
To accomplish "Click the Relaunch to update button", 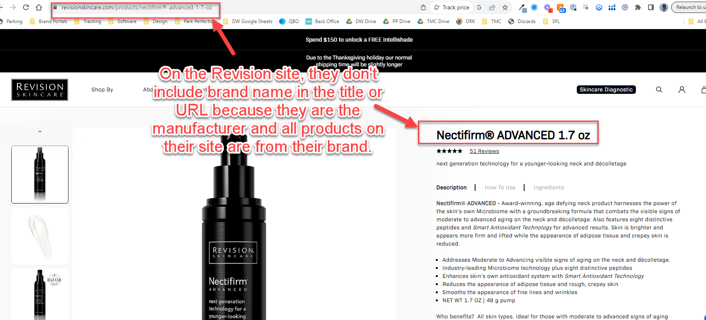I will coord(689,7).
